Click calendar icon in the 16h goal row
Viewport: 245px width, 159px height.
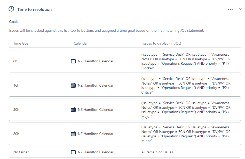(73, 85)
